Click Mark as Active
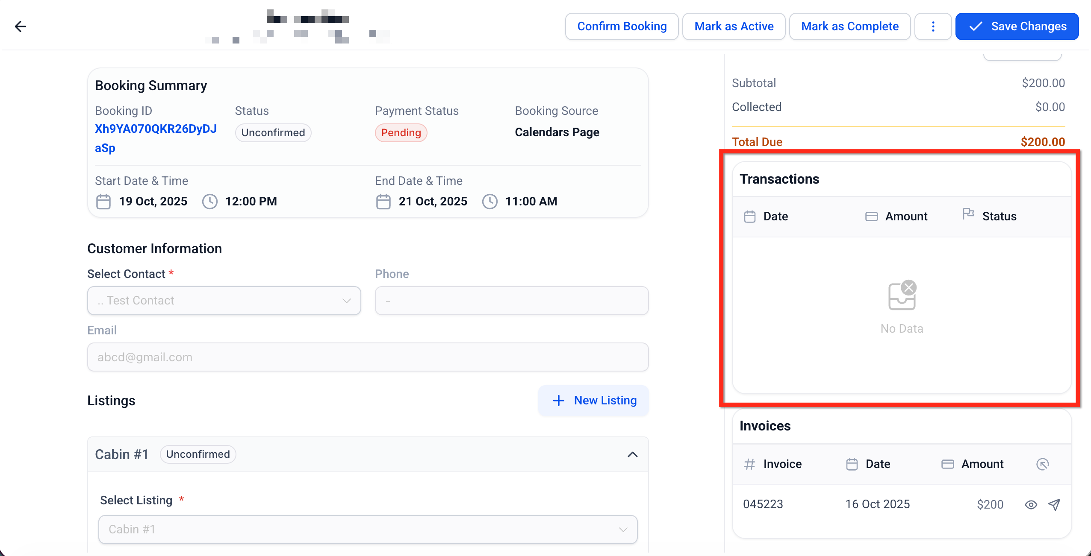 (x=734, y=26)
